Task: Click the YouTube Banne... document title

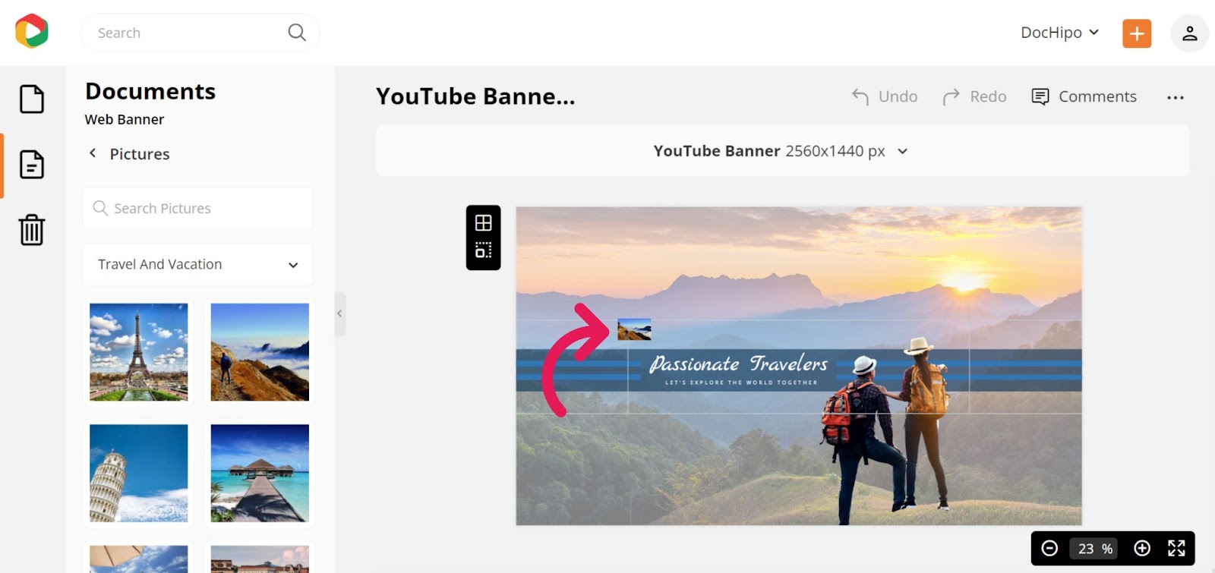Action: (x=475, y=96)
